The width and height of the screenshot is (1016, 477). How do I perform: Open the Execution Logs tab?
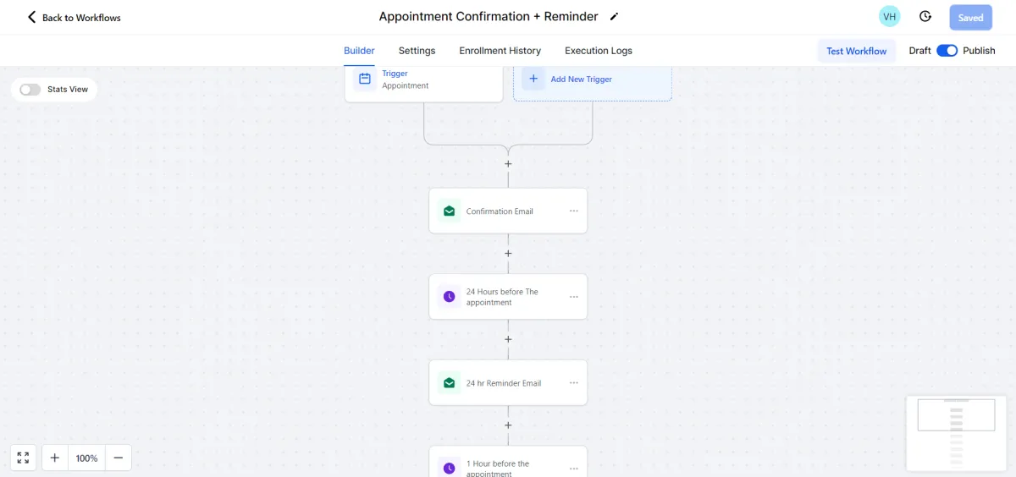[x=599, y=51]
